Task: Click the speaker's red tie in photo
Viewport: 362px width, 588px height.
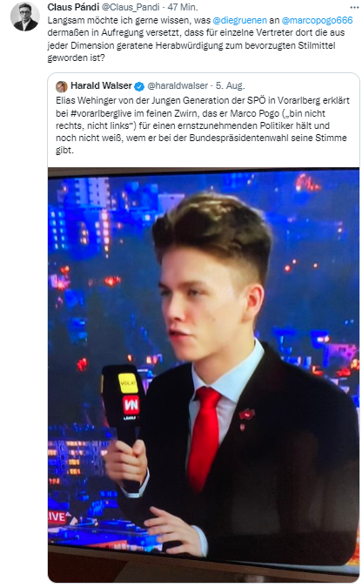Action: 205,437
